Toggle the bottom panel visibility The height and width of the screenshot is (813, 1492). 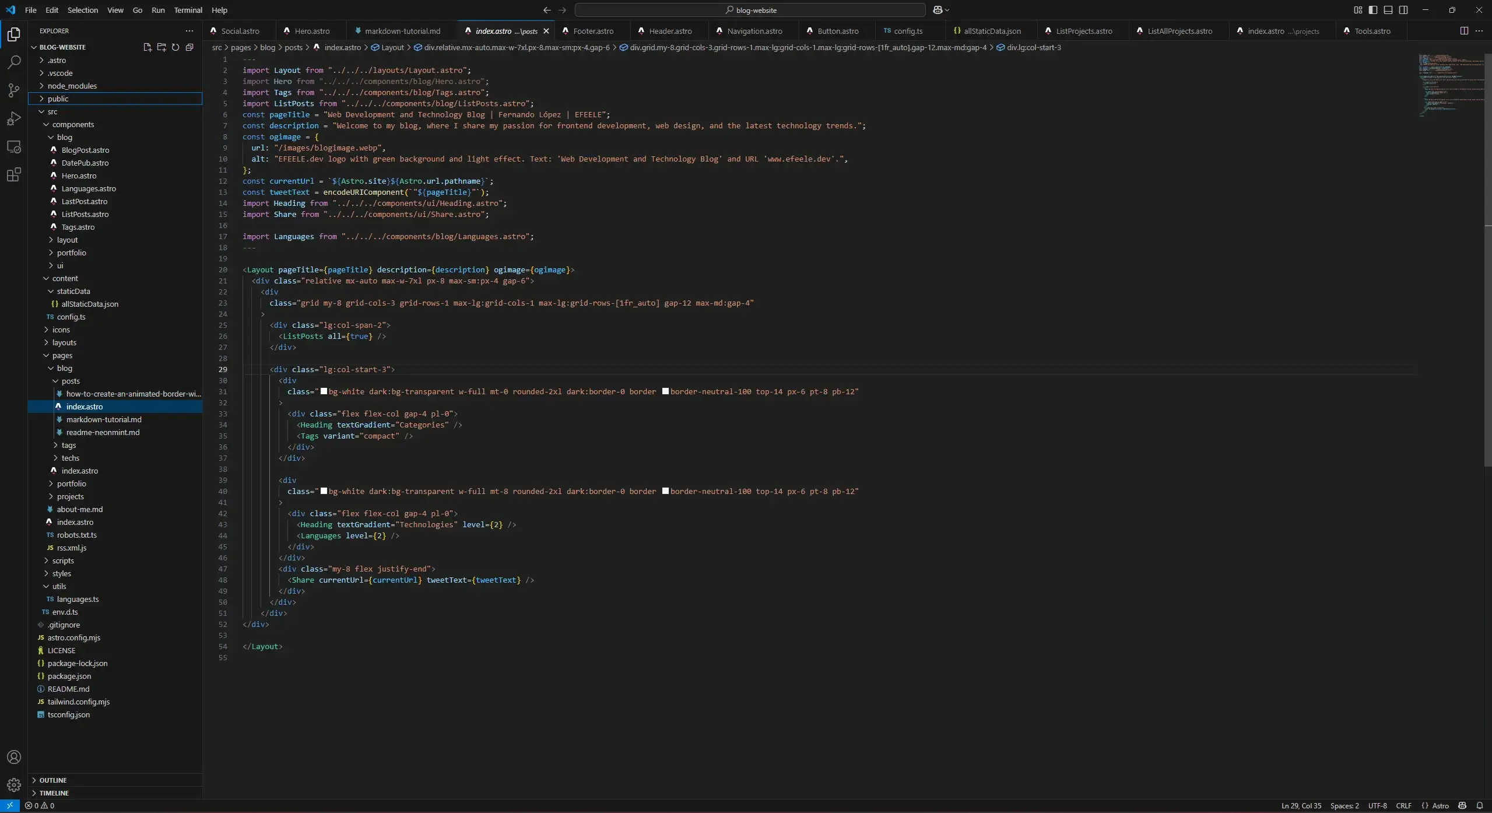1387,10
